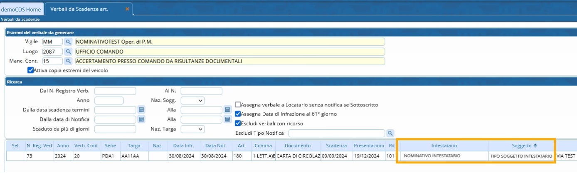Click the search icon next to Vigile field
This screenshot has width=577, height=185.
pyautogui.click(x=69, y=42)
